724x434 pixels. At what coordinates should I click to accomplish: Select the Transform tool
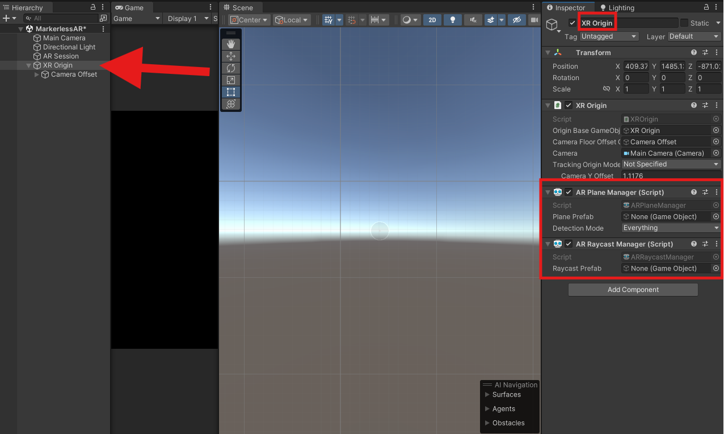pos(231,104)
